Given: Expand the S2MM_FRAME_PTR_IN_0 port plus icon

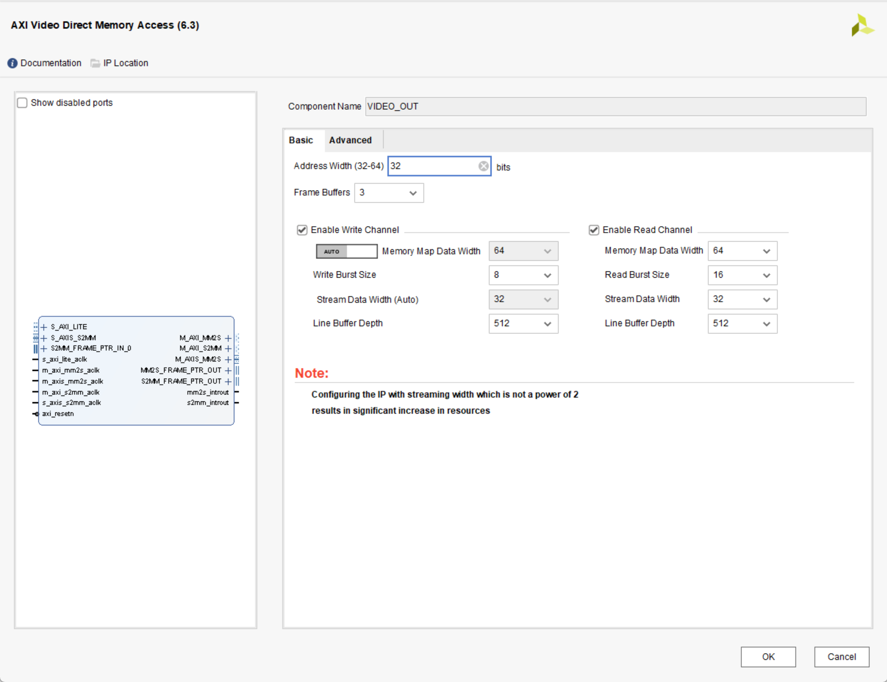Looking at the screenshot, I should [x=44, y=348].
